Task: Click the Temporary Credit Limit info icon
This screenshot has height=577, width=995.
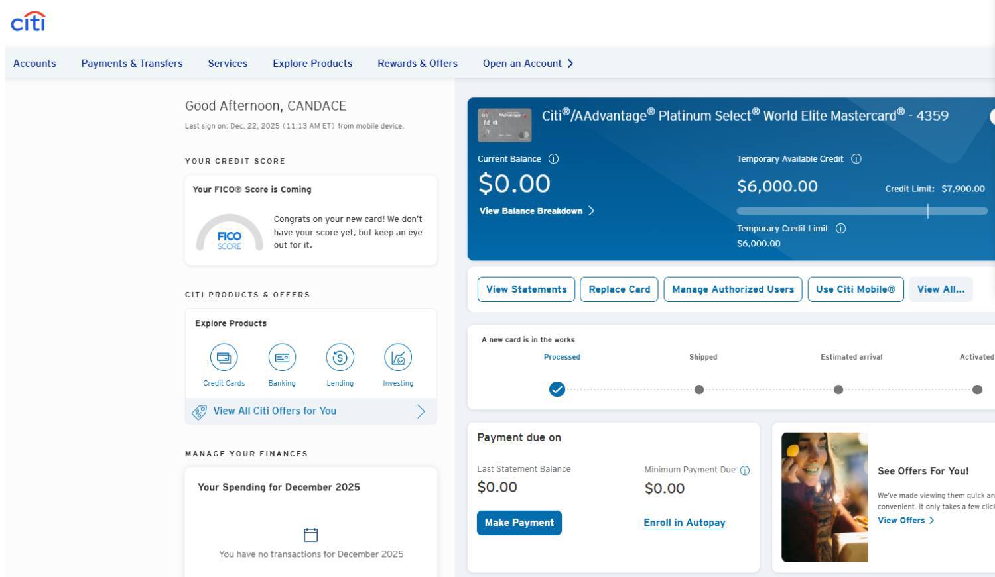Action: [840, 229]
